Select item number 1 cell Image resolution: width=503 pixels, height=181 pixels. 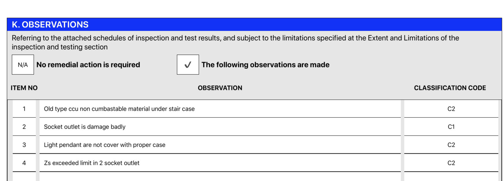24,109
